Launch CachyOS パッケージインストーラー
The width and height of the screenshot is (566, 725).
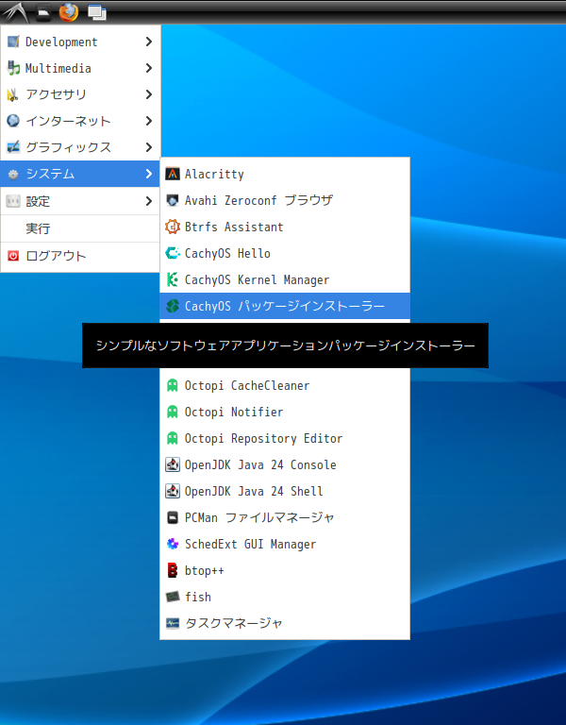(285, 306)
